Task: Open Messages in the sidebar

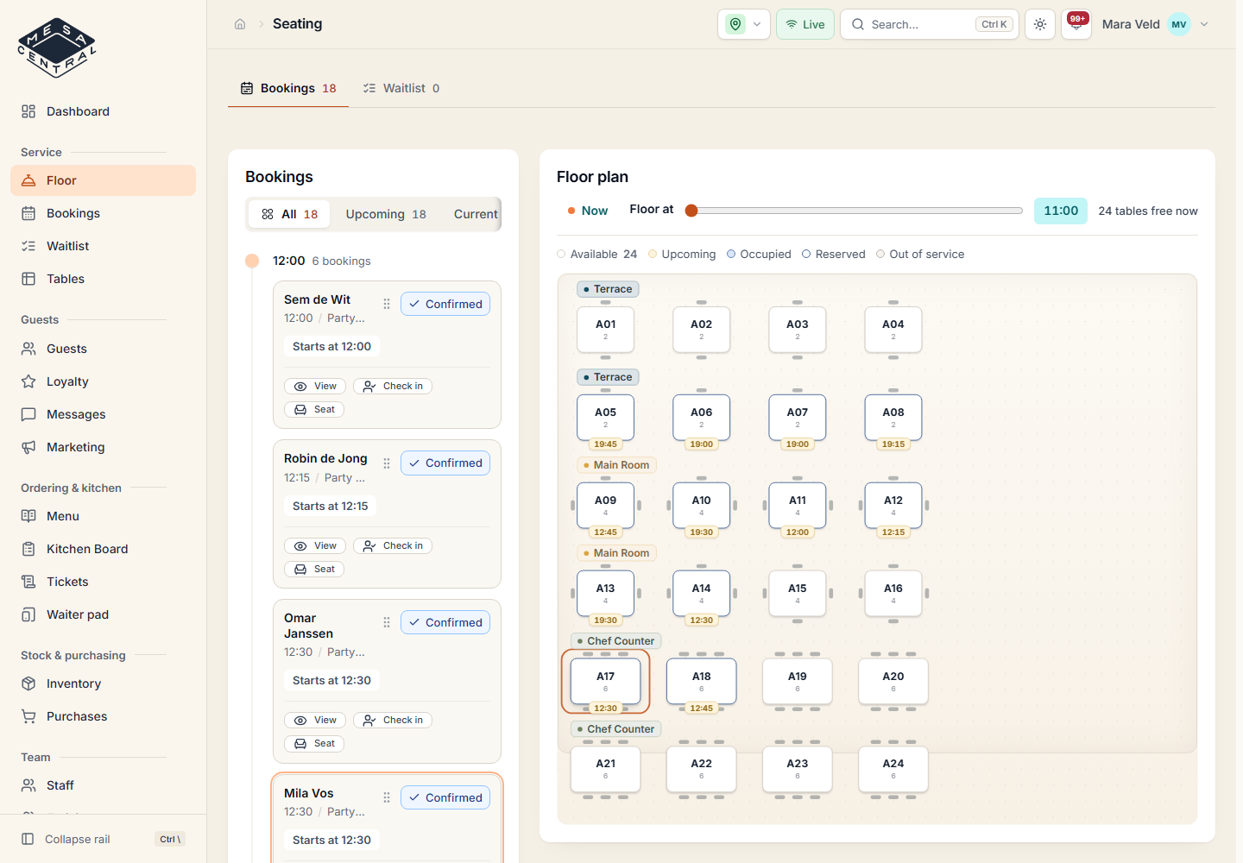Action: [x=103, y=414]
